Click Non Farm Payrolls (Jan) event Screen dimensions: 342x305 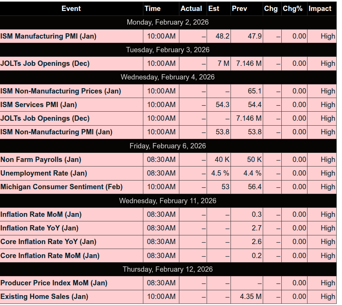[41, 159]
